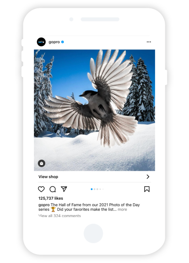This screenshot has width=189, height=263.
Task: Open the 125,737 likes list
Action: click(x=51, y=198)
